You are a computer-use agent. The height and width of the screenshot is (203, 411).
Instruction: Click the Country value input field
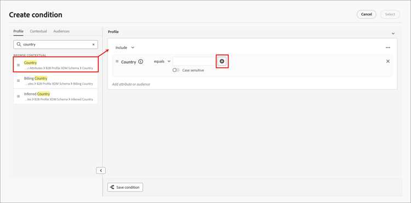click(194, 61)
